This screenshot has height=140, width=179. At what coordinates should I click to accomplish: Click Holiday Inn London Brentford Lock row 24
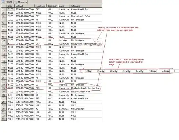point(86,88)
